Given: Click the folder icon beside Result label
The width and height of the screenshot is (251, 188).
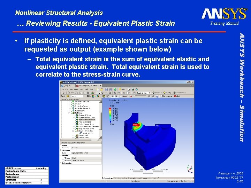Looking at the screenshot, I should click(x=68, y=96).
